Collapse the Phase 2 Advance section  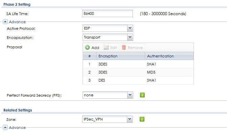(5, 22)
